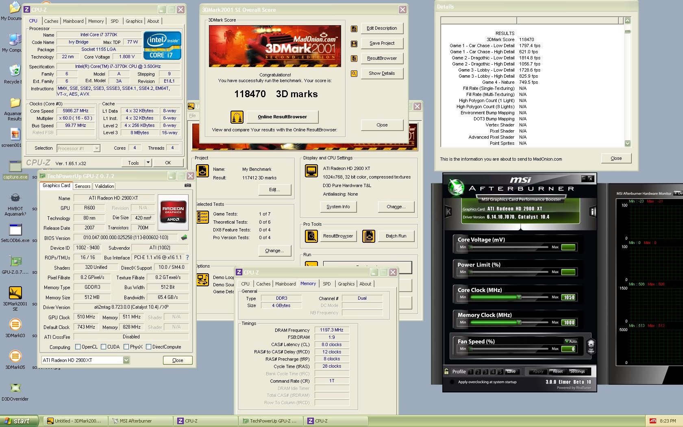This screenshot has height=427, width=683.
Task: Switch to TechPowerUp GPU-Z in the taskbar
Action: point(271,421)
